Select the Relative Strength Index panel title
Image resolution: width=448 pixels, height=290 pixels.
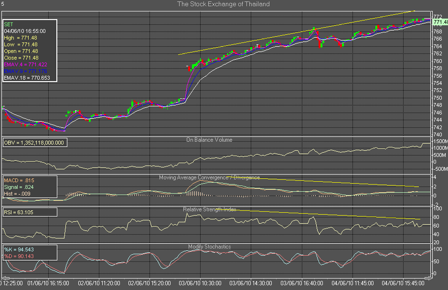coord(209,209)
